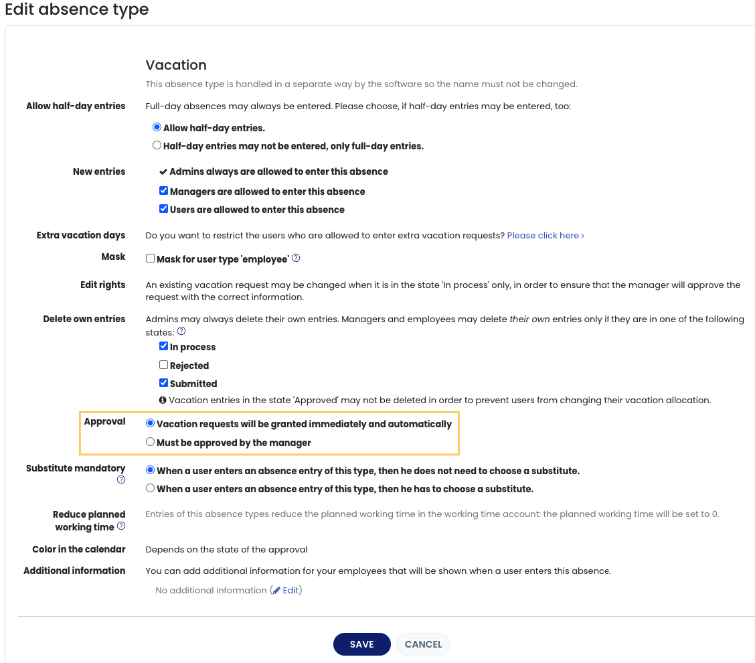The height and width of the screenshot is (663, 755).
Task: Click the pencil Edit icon for additional information
Action: (x=276, y=590)
